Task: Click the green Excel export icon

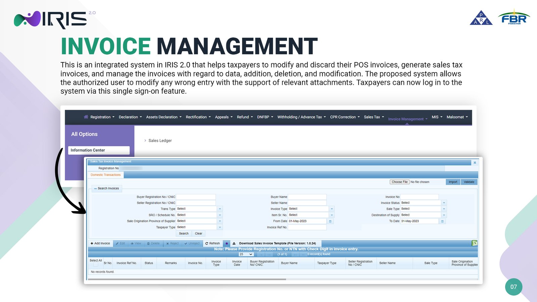Action: (x=475, y=243)
